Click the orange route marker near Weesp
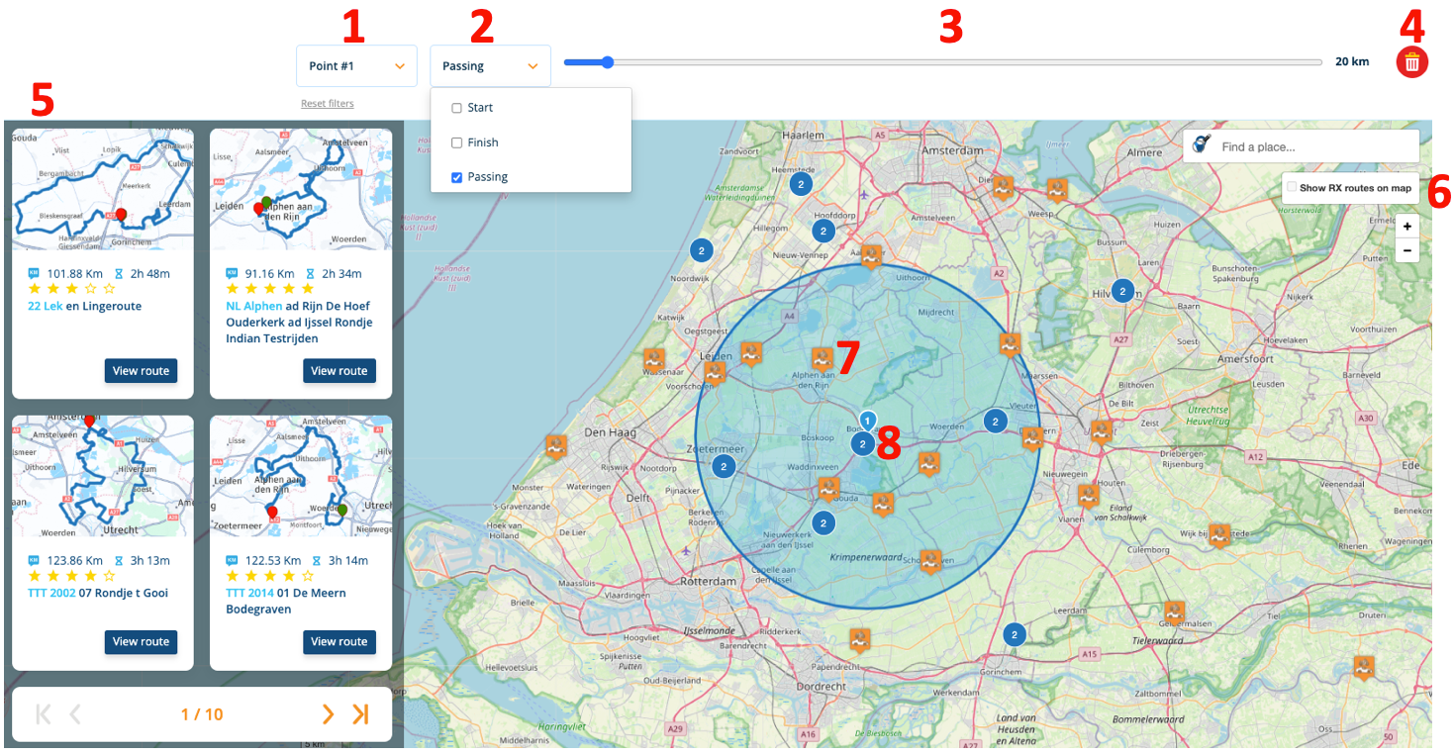This screenshot has height=755, width=1453. pyautogui.click(x=1057, y=188)
